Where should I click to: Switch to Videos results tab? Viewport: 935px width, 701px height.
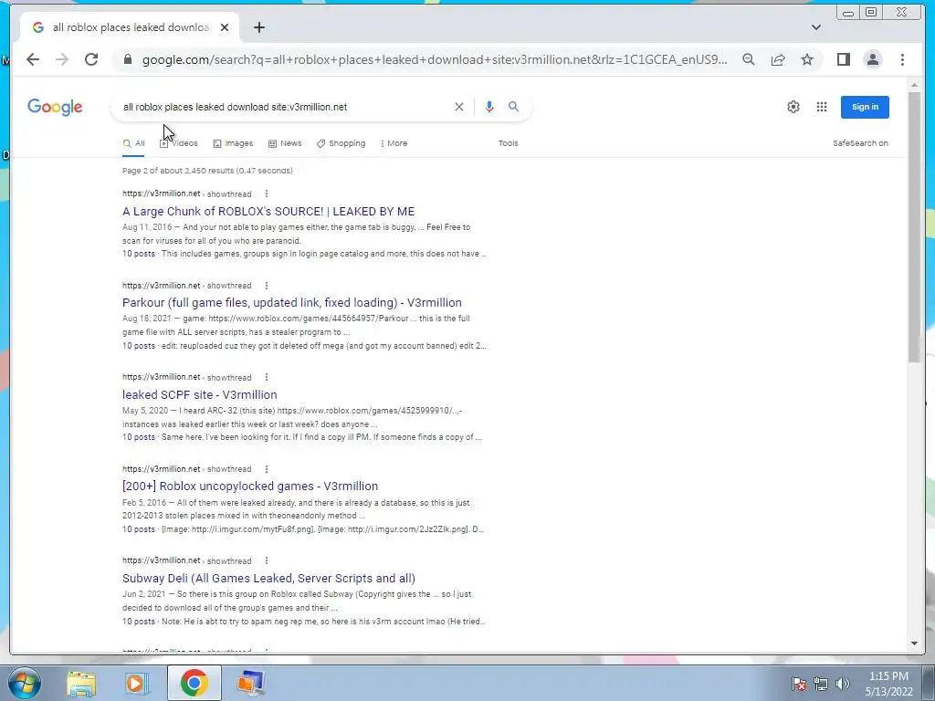coord(179,143)
